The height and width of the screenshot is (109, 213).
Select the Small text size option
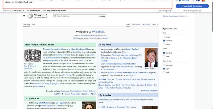[164, 37]
